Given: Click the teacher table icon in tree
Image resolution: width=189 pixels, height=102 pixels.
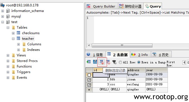Looking at the screenshot, I should point(18,38).
